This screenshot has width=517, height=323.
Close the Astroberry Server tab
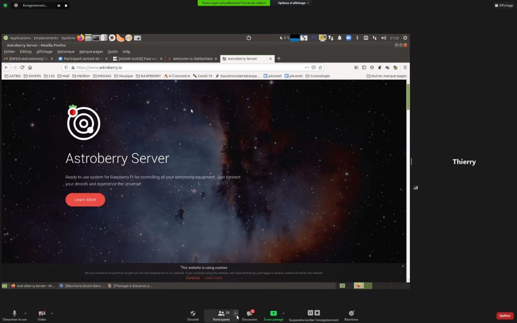[271, 59]
